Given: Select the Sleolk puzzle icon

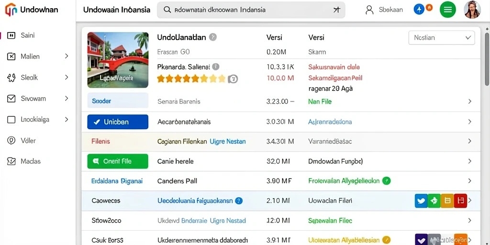Looking at the screenshot, I should (x=11, y=78).
